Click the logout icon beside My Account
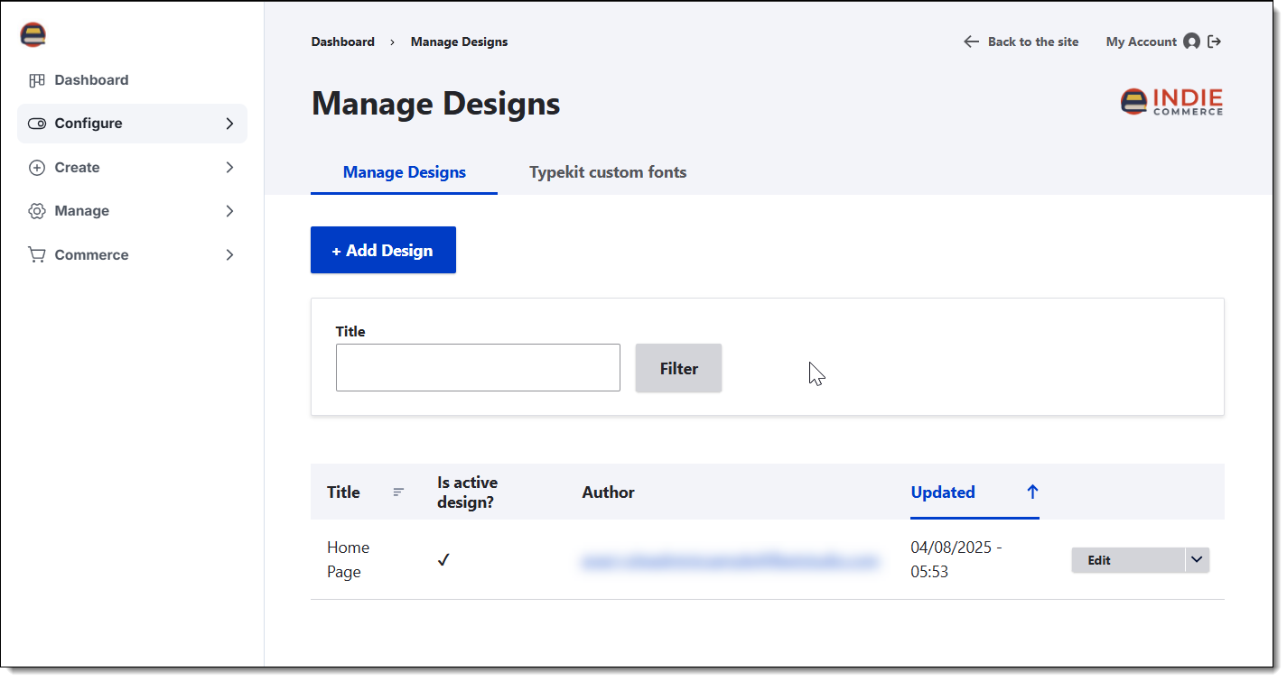Image resolution: width=1287 pixels, height=681 pixels. [x=1214, y=41]
